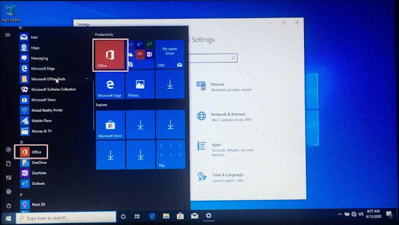Open Documents from Start sidebar

[x=8, y=164]
